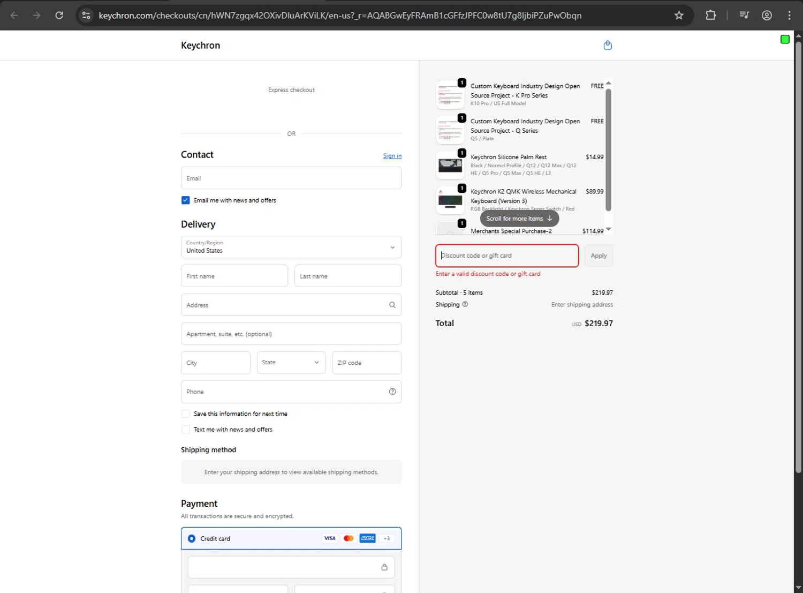This screenshot has width=803, height=593.
Task: Click order list scroll up arrow
Action: click(608, 83)
